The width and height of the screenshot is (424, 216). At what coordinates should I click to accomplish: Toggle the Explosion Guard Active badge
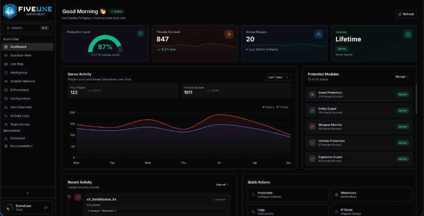coord(402,159)
